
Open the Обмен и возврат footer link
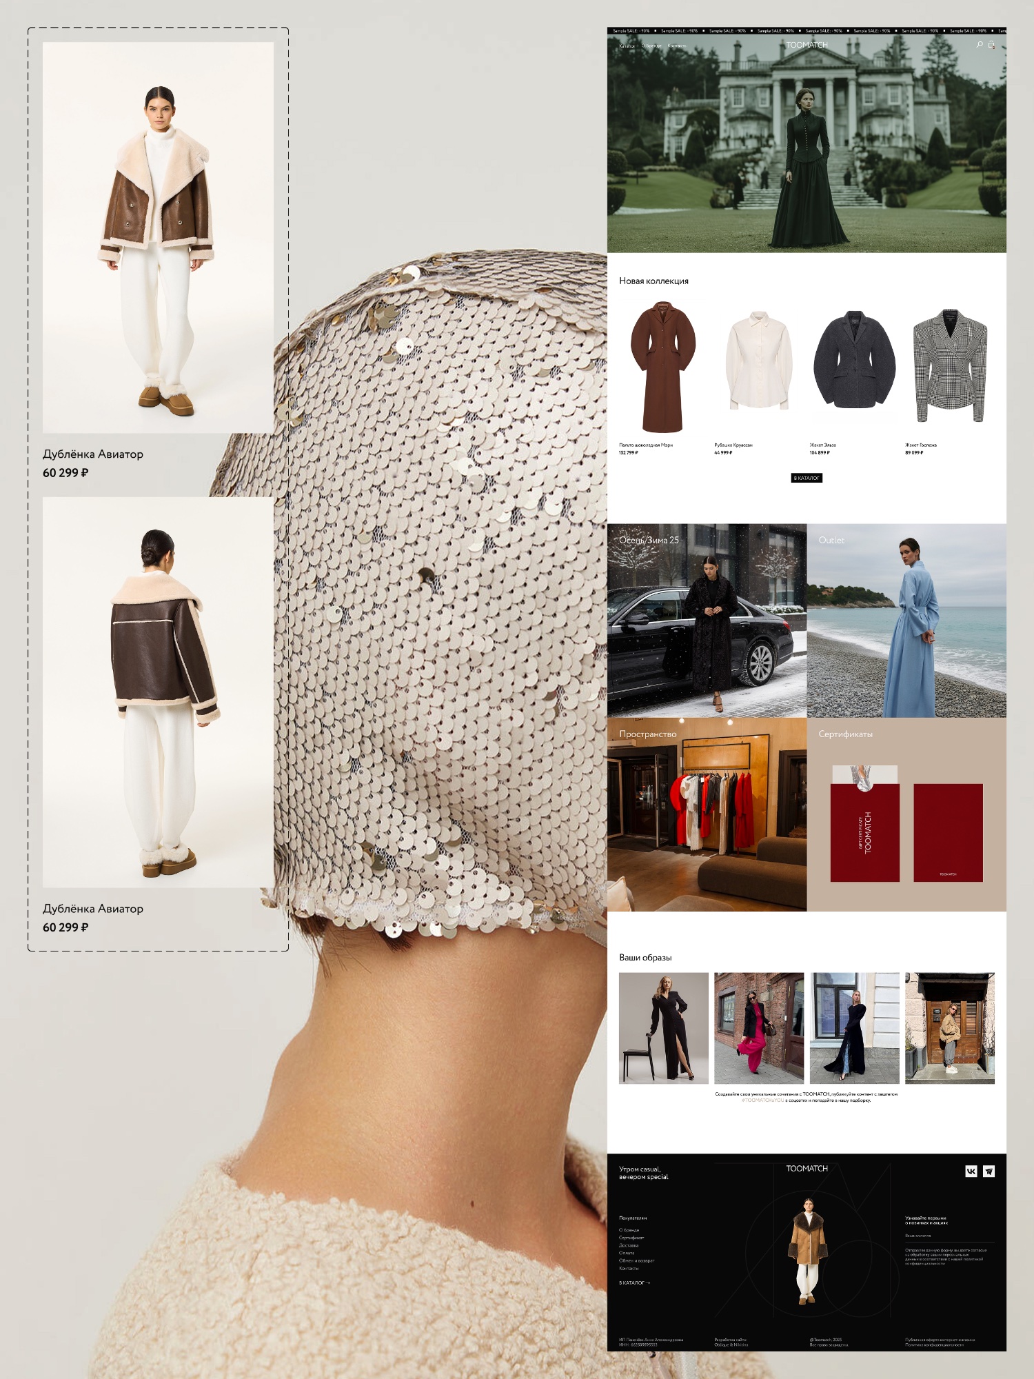tap(637, 1260)
